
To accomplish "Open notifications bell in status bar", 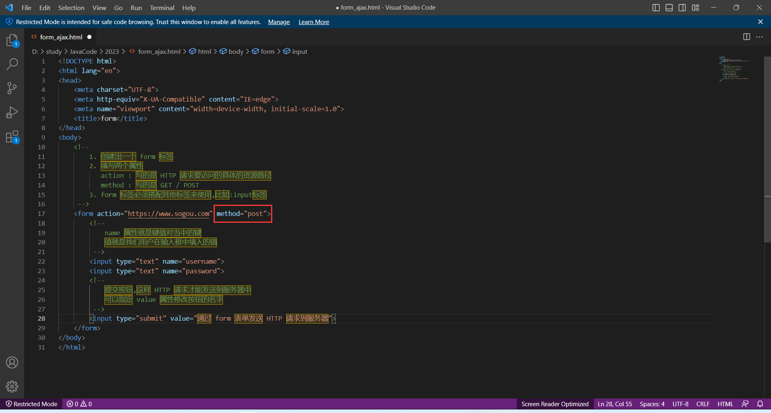I will [x=760, y=404].
